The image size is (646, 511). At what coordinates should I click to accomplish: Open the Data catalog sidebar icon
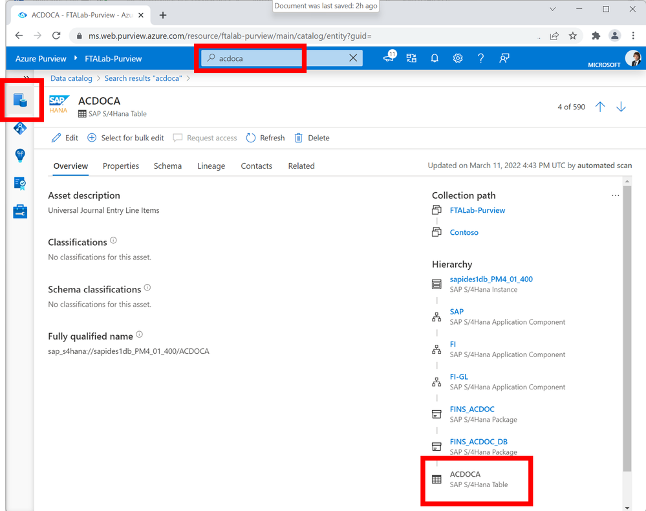20,100
